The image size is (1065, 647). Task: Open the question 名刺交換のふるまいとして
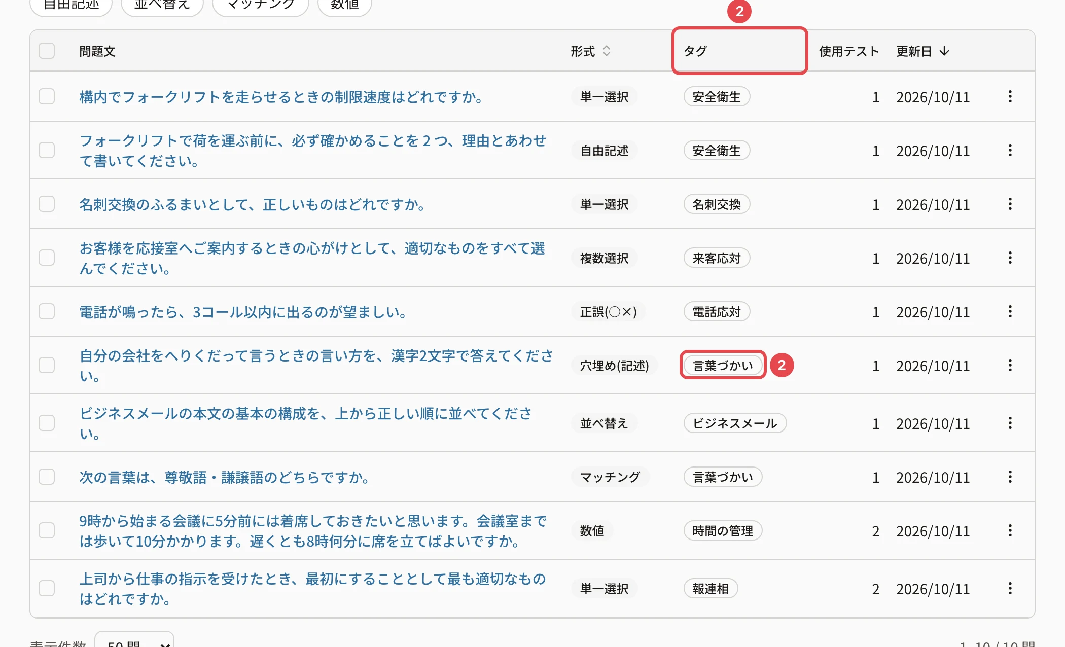point(253,204)
